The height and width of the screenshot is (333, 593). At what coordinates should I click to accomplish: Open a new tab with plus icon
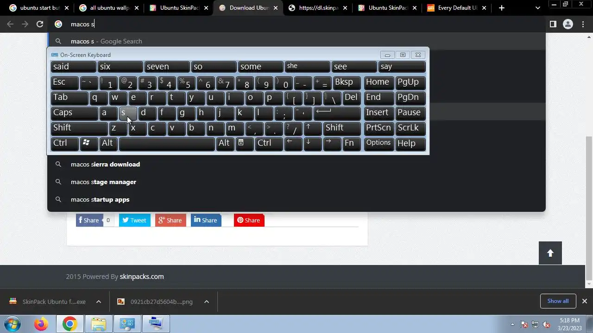[x=502, y=8]
